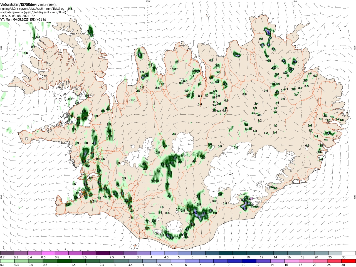Select top legend row swatch between 2 and 2.5
The image size is (356, 267).
pos(103,253)
